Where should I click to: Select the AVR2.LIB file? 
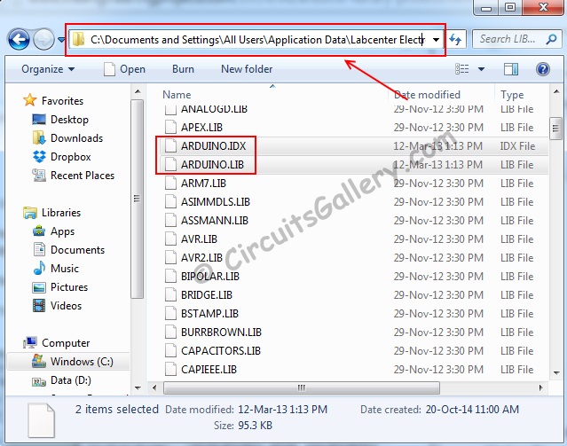(x=201, y=258)
